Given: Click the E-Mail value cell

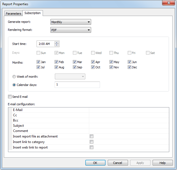Looking at the screenshot, I should (x=129, y=110).
